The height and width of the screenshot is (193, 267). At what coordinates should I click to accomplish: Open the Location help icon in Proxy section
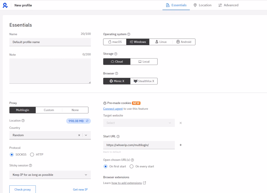coord(23,120)
